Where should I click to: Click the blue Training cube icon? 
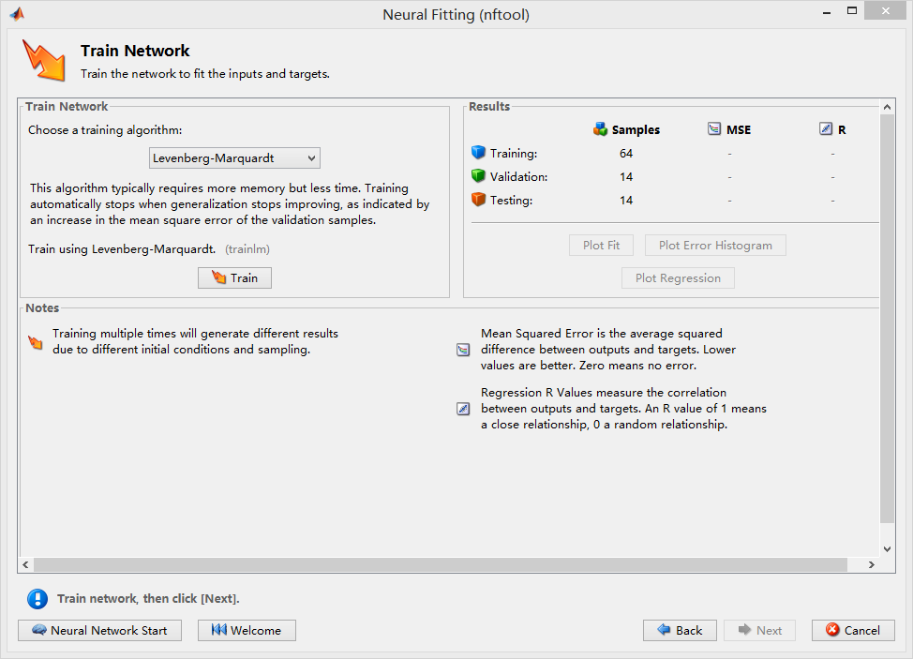point(478,153)
